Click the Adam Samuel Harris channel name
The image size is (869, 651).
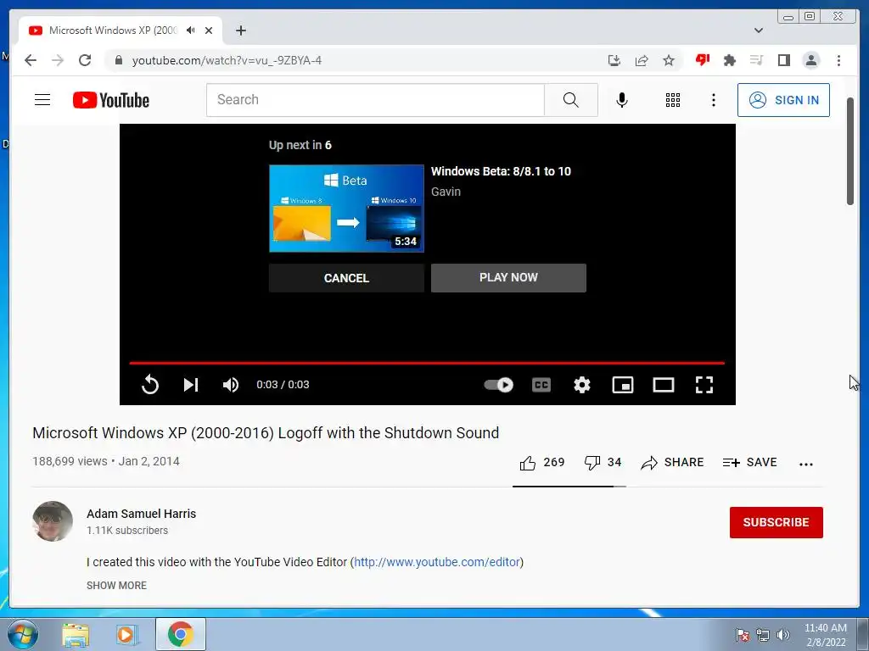[x=142, y=514]
